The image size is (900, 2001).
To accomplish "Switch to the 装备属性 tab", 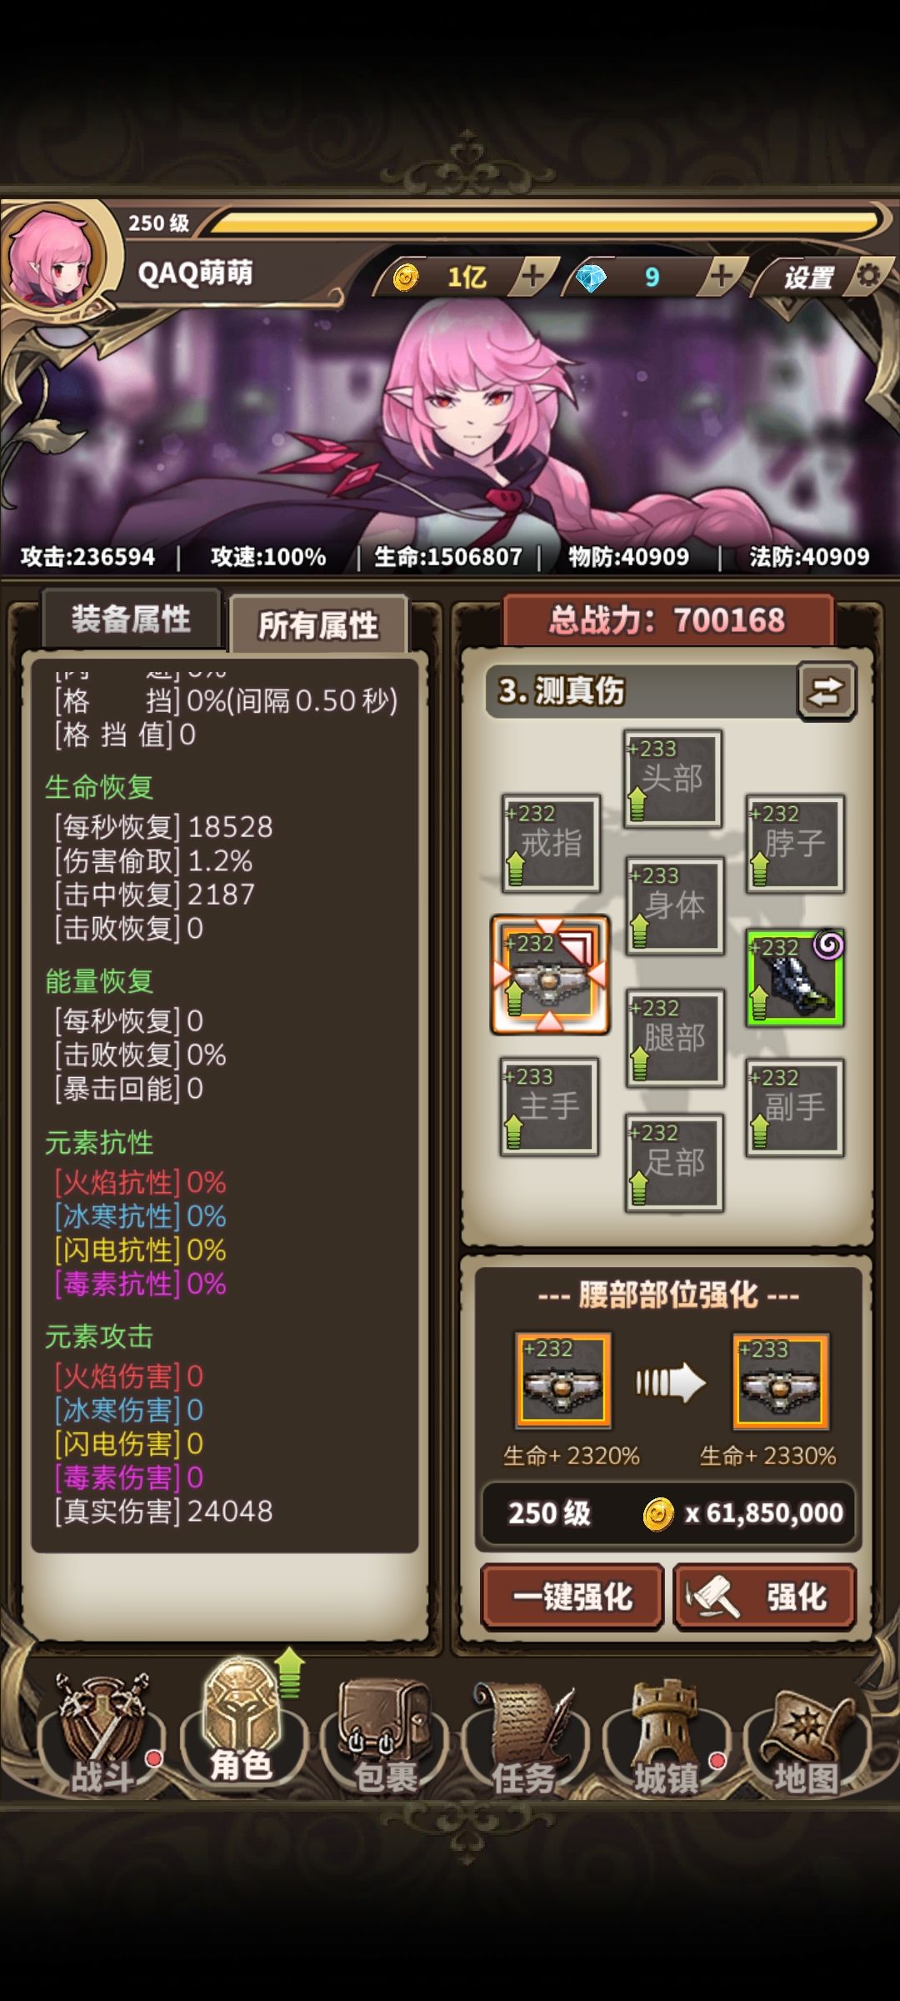I will (132, 619).
